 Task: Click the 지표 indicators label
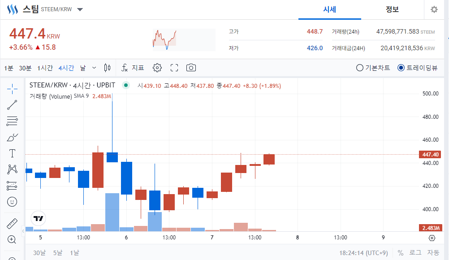[138, 68]
